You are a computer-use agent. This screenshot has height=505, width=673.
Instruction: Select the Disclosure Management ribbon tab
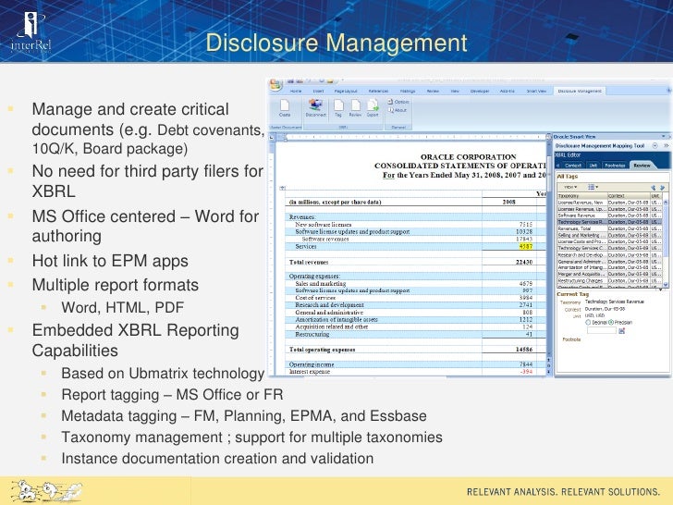pos(580,91)
